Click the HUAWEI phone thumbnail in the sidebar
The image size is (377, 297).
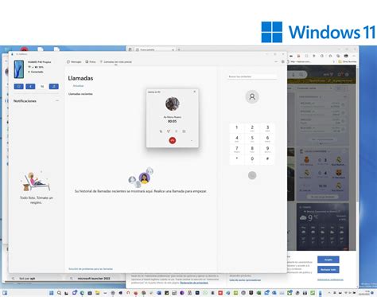pos(19,69)
